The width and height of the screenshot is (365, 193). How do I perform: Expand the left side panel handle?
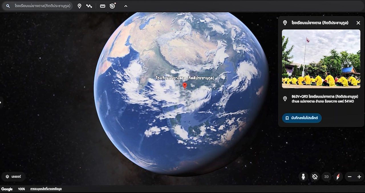point(1,102)
